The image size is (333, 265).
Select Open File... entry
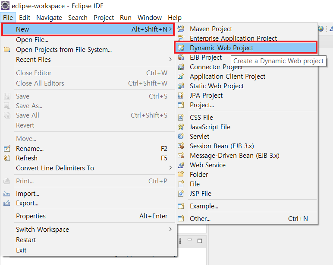[x=88, y=40]
